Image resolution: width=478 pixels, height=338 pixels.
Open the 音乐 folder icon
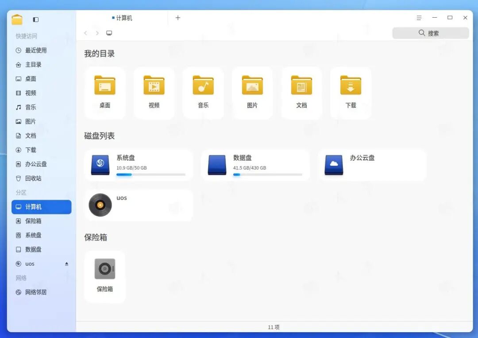pos(203,85)
